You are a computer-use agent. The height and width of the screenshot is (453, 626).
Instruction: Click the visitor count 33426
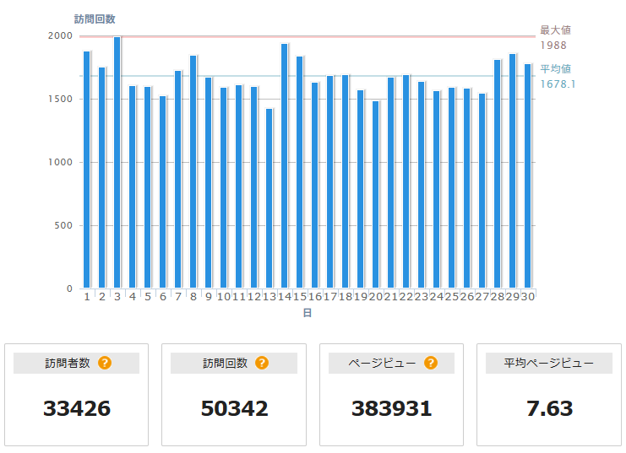[x=77, y=408]
